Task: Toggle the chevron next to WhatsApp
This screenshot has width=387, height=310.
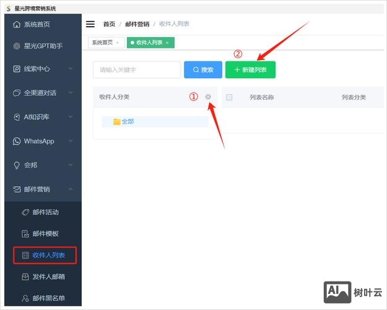Action: (71, 141)
